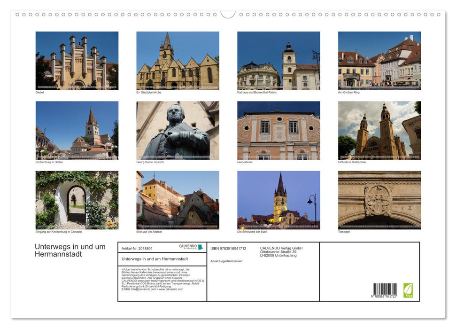456x329 pixels.
Task: Click the CALVENDO Verlag GmbH address block
Action: 281,252
